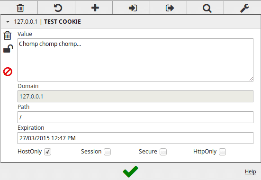This screenshot has height=180, width=261.
Task: Collapse the 127.0.0.1 TEST COOKIE row arrow
Action: coord(8,22)
